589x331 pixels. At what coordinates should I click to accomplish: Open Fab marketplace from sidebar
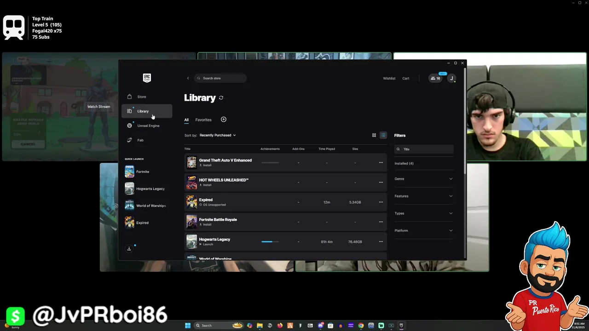pos(147,140)
